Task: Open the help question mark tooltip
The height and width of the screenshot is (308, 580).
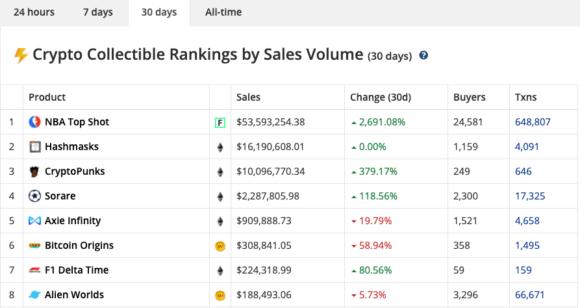Action: pyautogui.click(x=423, y=56)
